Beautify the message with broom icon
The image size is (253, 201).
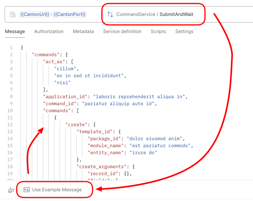[11, 190]
